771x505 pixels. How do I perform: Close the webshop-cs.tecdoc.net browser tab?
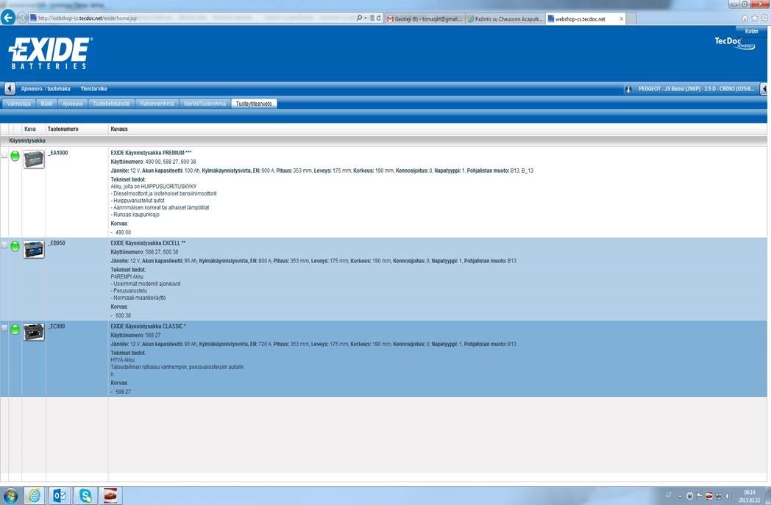[x=621, y=18]
